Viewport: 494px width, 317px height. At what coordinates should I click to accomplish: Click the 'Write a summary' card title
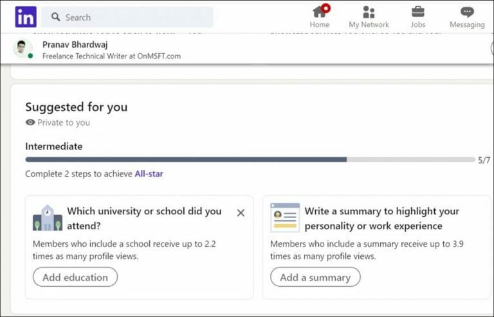381,218
